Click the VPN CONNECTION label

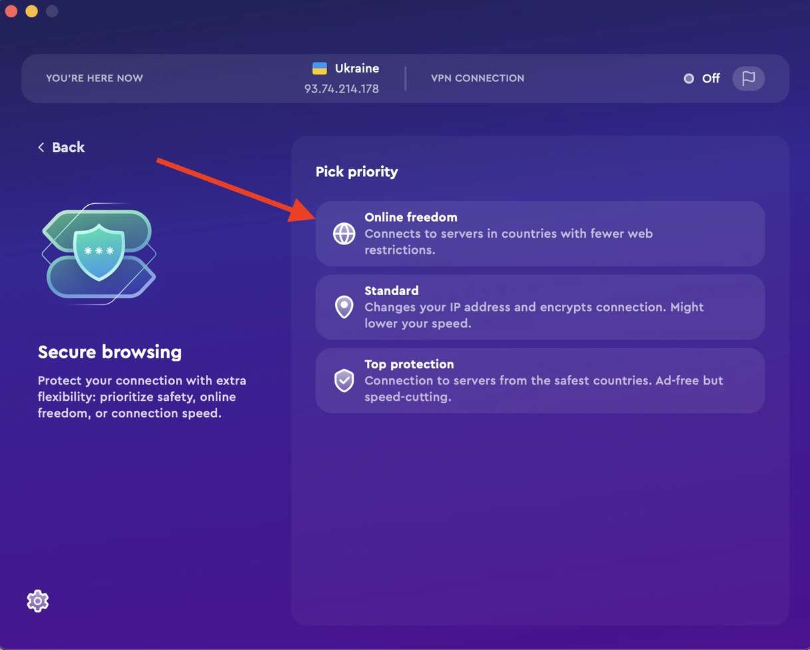pos(478,78)
